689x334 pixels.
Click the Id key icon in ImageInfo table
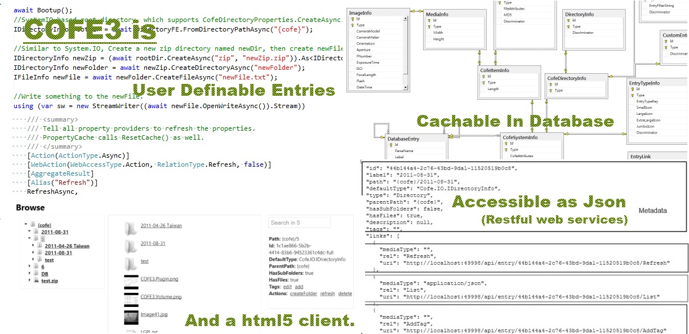[352, 19]
